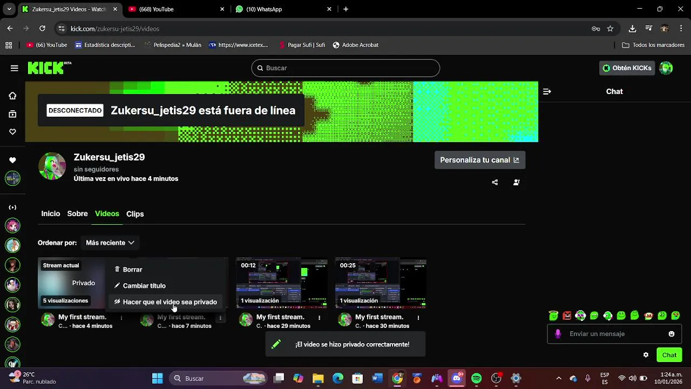Open the Adobe Acrobat bookmark
This screenshot has height=389, width=691.
(x=355, y=45)
